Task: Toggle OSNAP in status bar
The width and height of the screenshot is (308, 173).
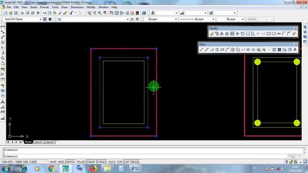Action: point(91,162)
